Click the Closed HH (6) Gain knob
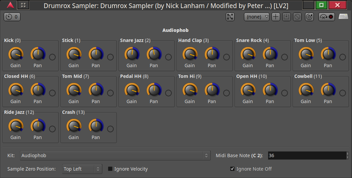The height and width of the screenshot is (178, 352). pos(16,90)
